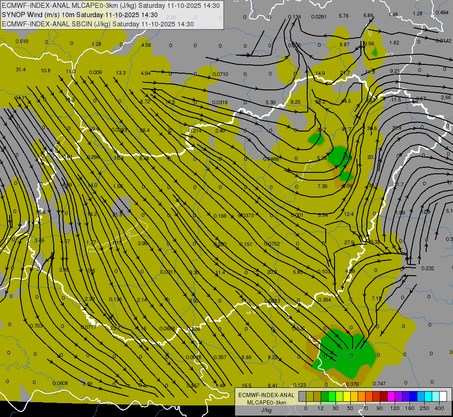Click the pale cyan legend swatch
453x417 pixels.
click(436, 396)
